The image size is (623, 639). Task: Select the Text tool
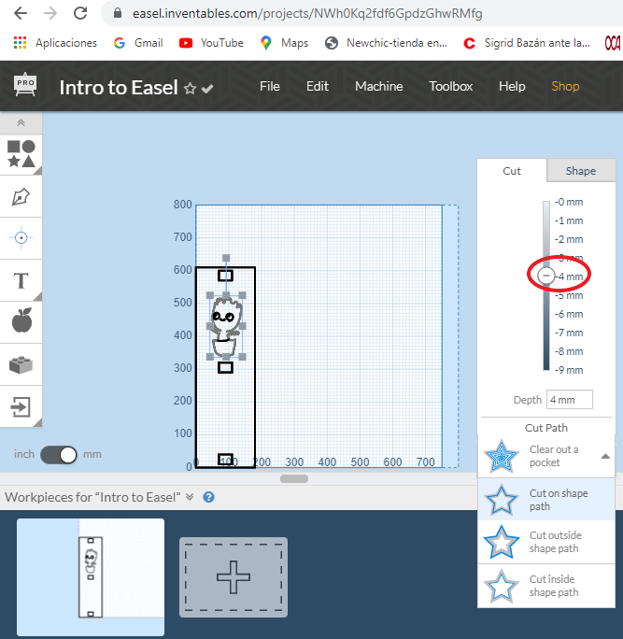coord(21,281)
